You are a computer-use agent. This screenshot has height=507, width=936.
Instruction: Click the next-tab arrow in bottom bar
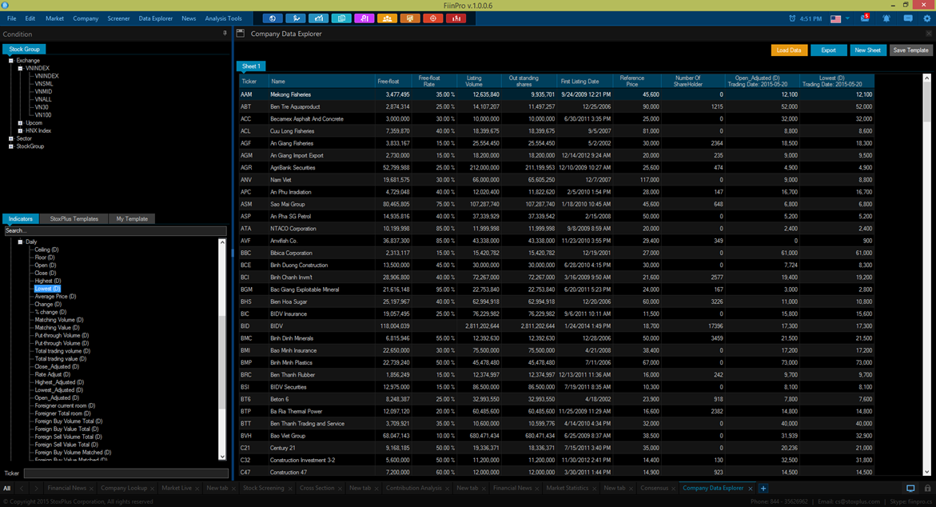(36, 489)
